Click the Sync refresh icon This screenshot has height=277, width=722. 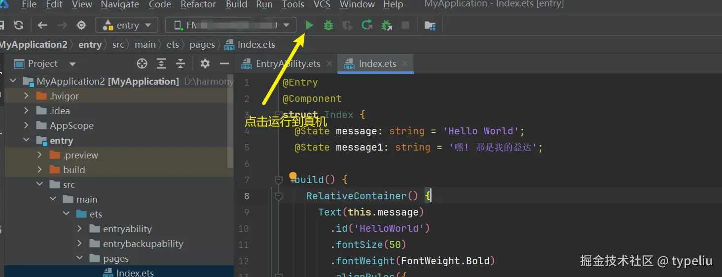coord(19,25)
